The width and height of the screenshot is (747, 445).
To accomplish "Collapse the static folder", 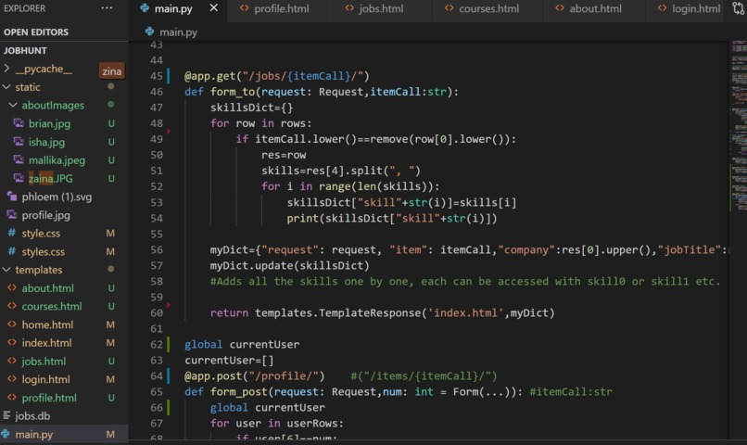I will click(x=28, y=87).
